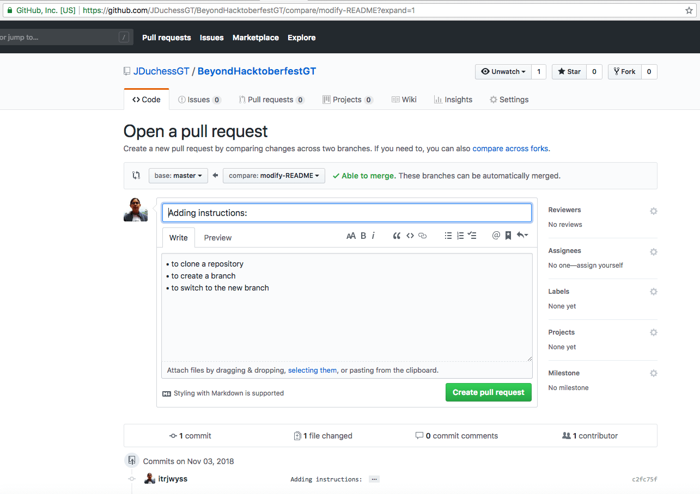700x494 pixels.
Task: Show the 1 commit summary
Action: (x=190, y=436)
